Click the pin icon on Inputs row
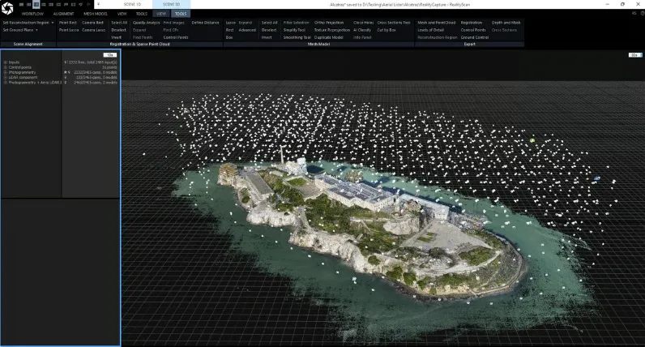 tap(65, 62)
